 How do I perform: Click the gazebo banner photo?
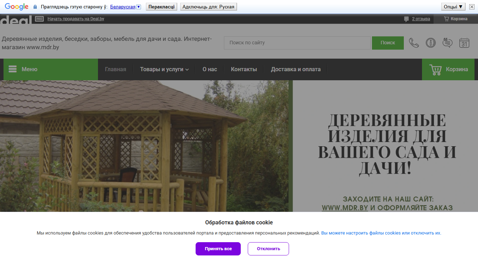coord(144,146)
